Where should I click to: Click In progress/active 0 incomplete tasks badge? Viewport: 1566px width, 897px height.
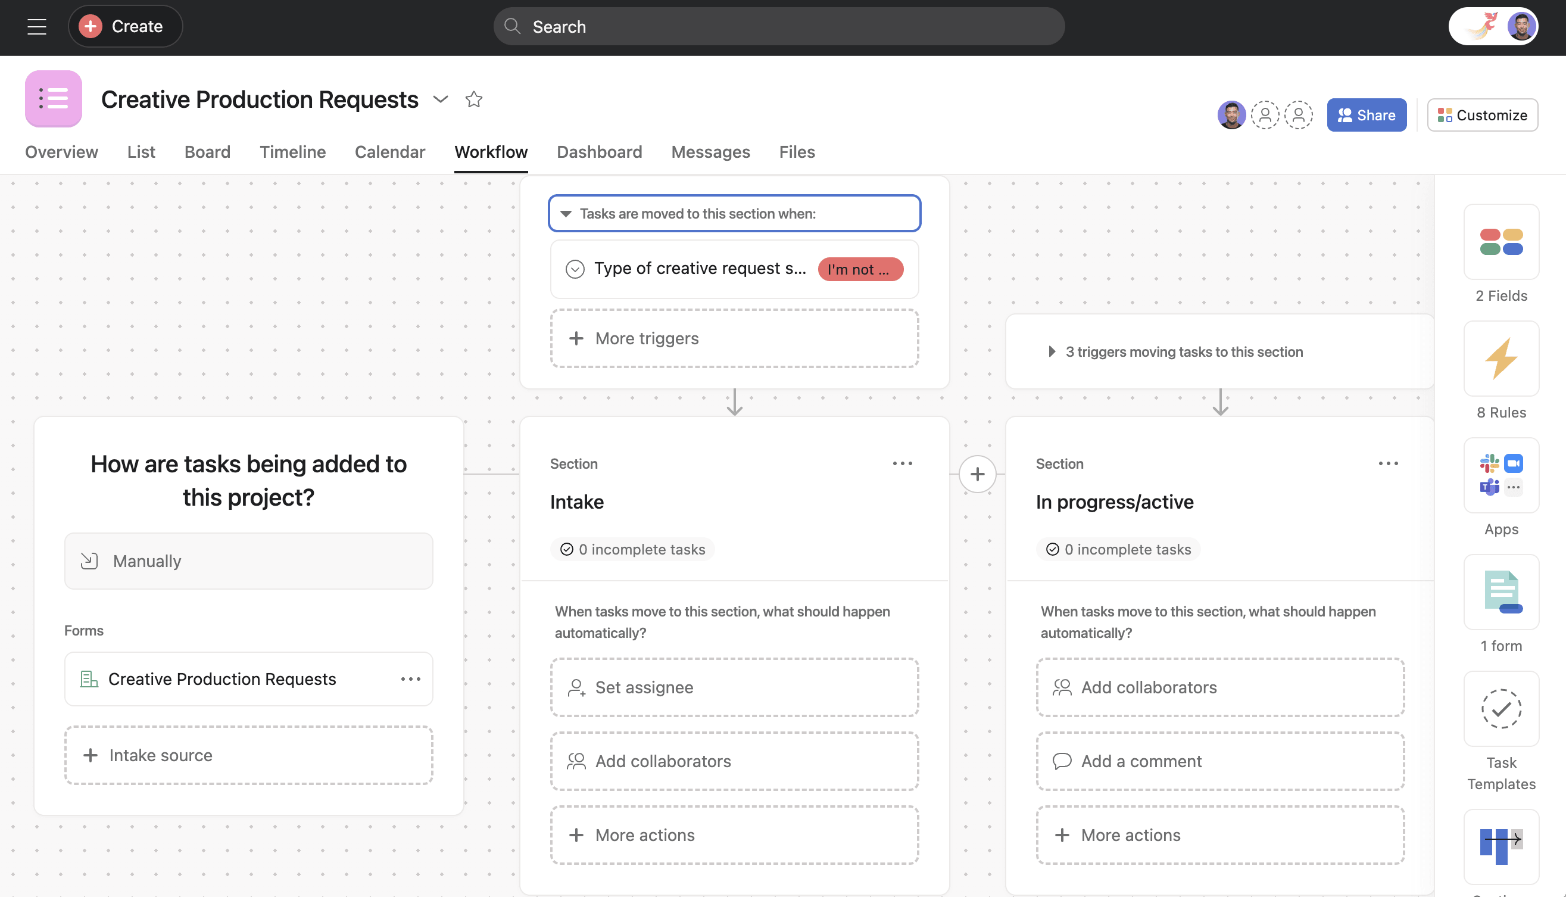point(1118,550)
